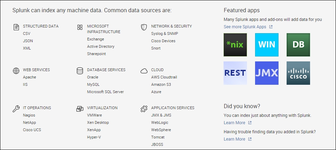Choose XML data source
Image resolution: width=336 pixels, height=150 pixels.
tap(27, 48)
